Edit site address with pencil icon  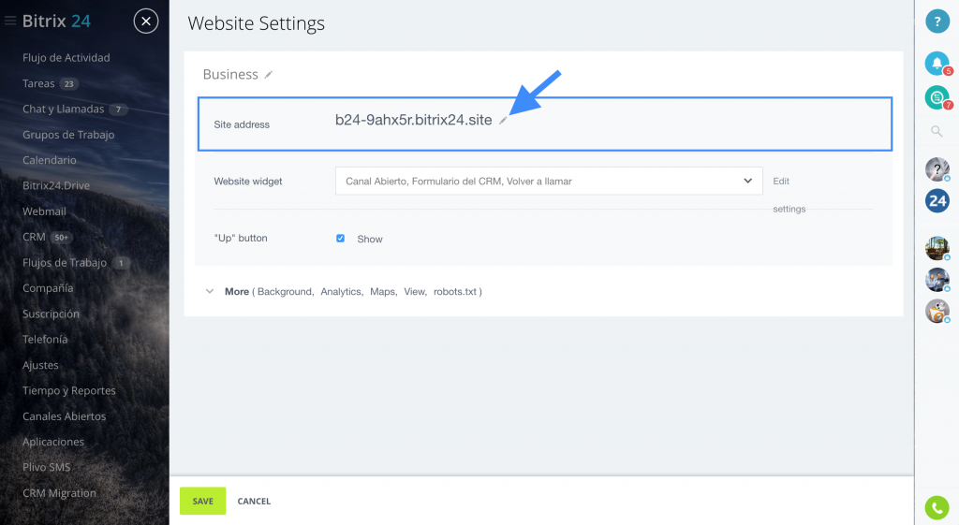tap(503, 121)
